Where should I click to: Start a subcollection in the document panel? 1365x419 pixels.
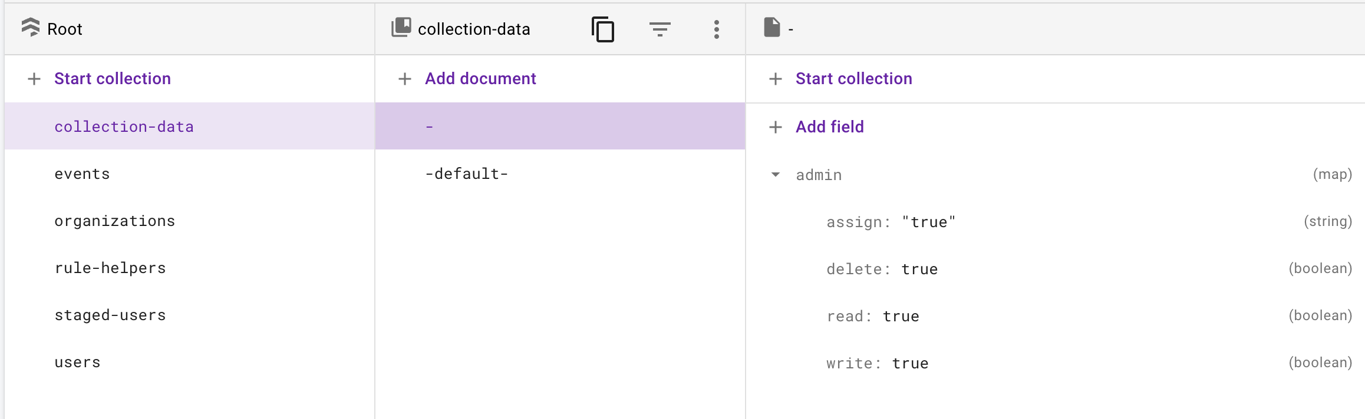point(853,79)
